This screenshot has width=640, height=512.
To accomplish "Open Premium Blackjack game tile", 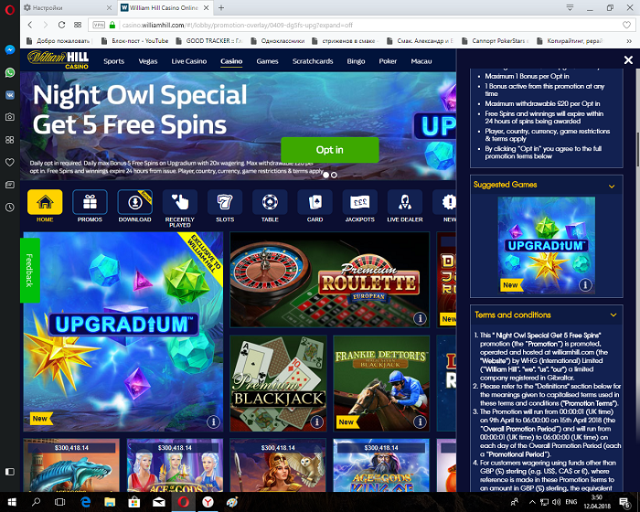I will (x=278, y=383).
